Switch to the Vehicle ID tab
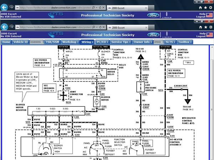The width and height of the screenshot is (214, 160). pos(21,42)
